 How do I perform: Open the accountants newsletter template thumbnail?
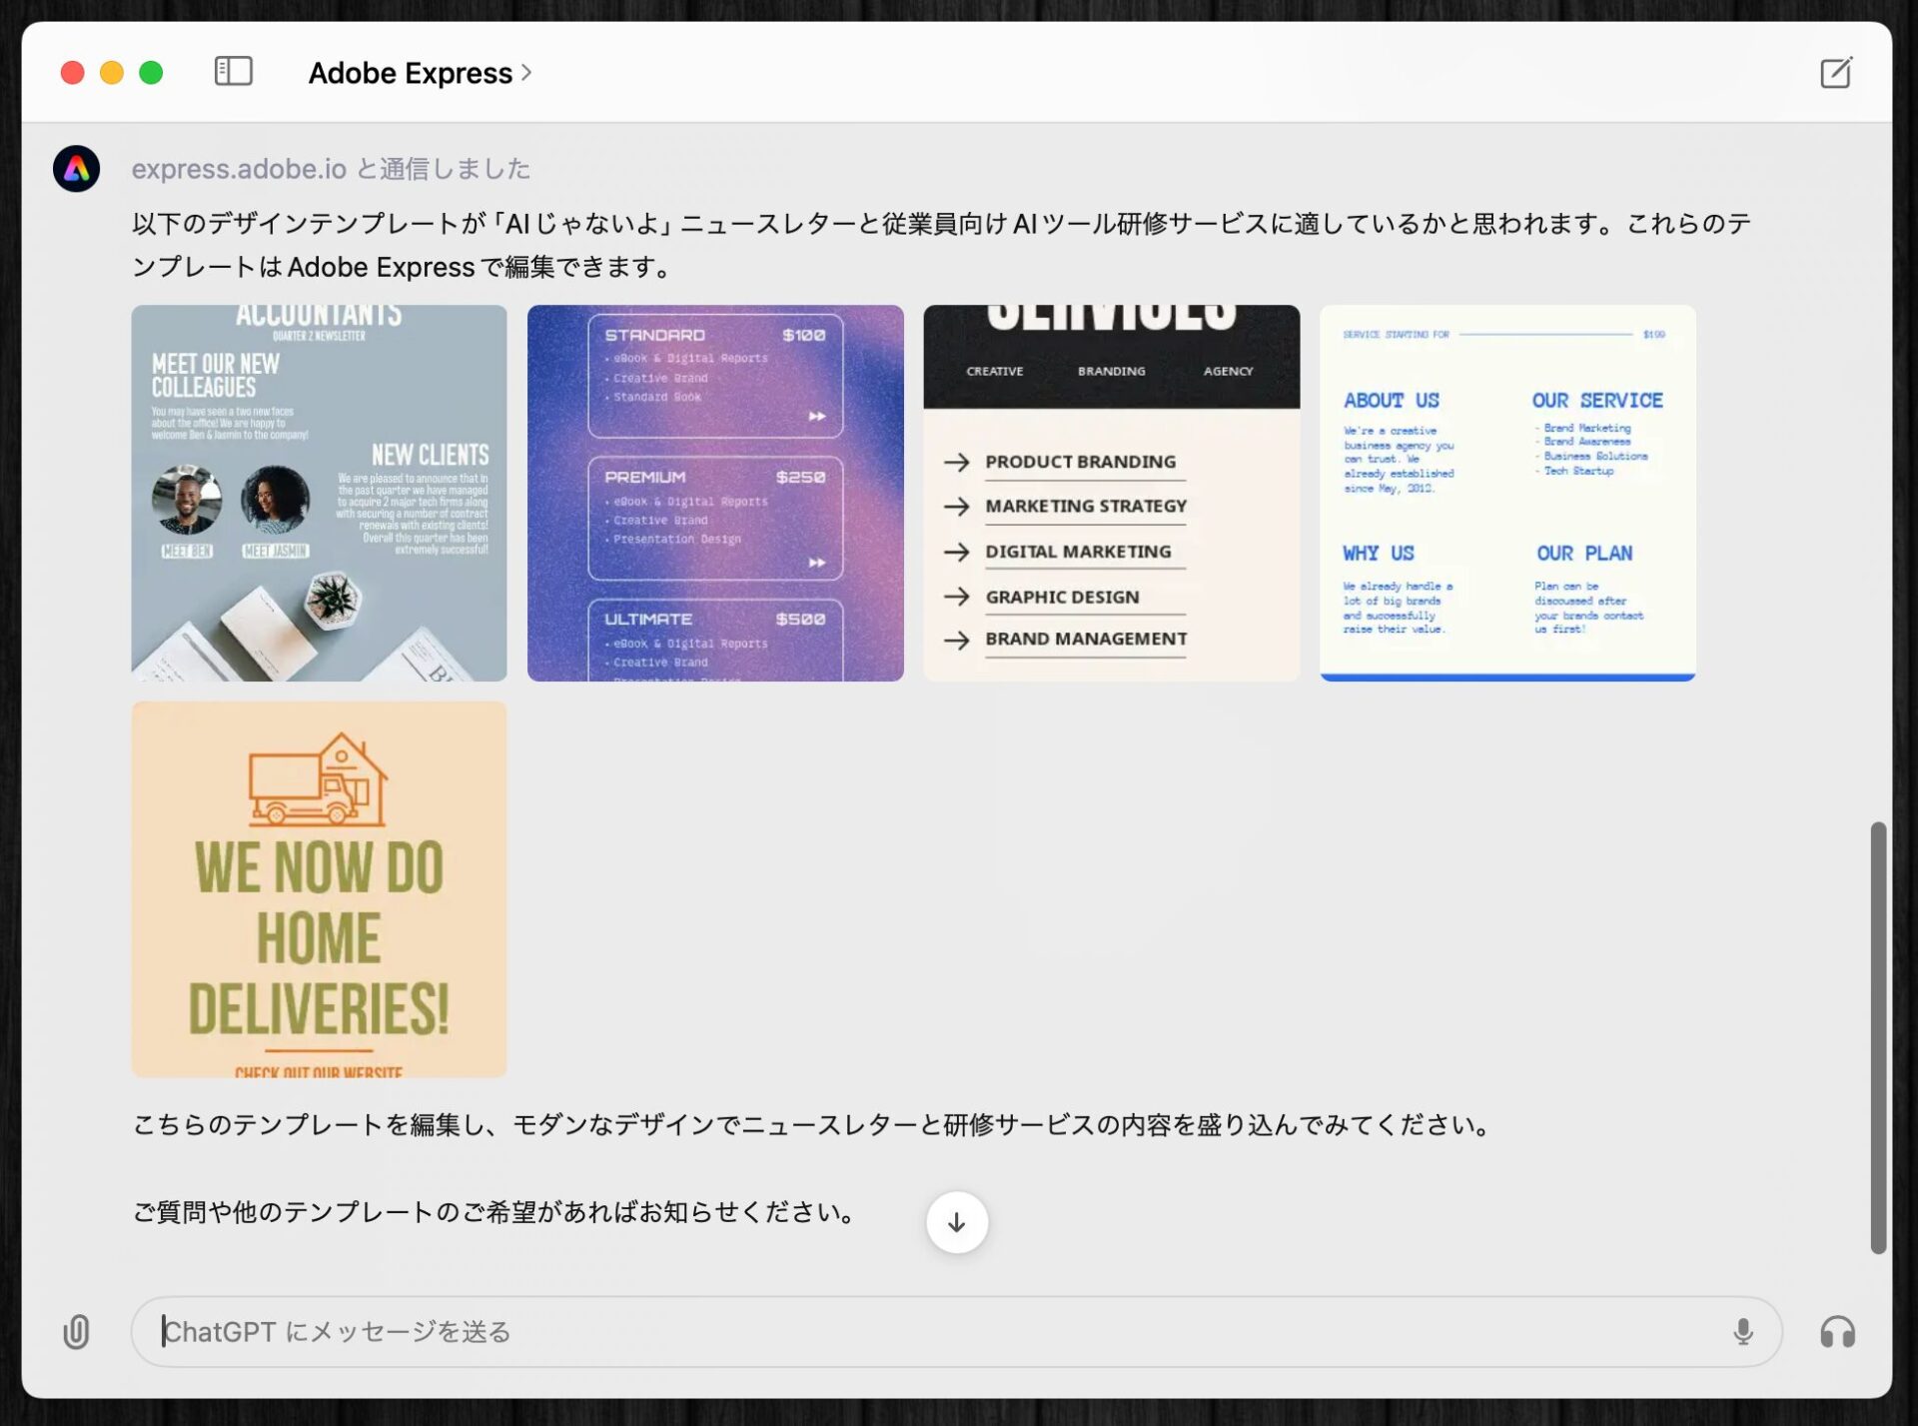(x=319, y=493)
